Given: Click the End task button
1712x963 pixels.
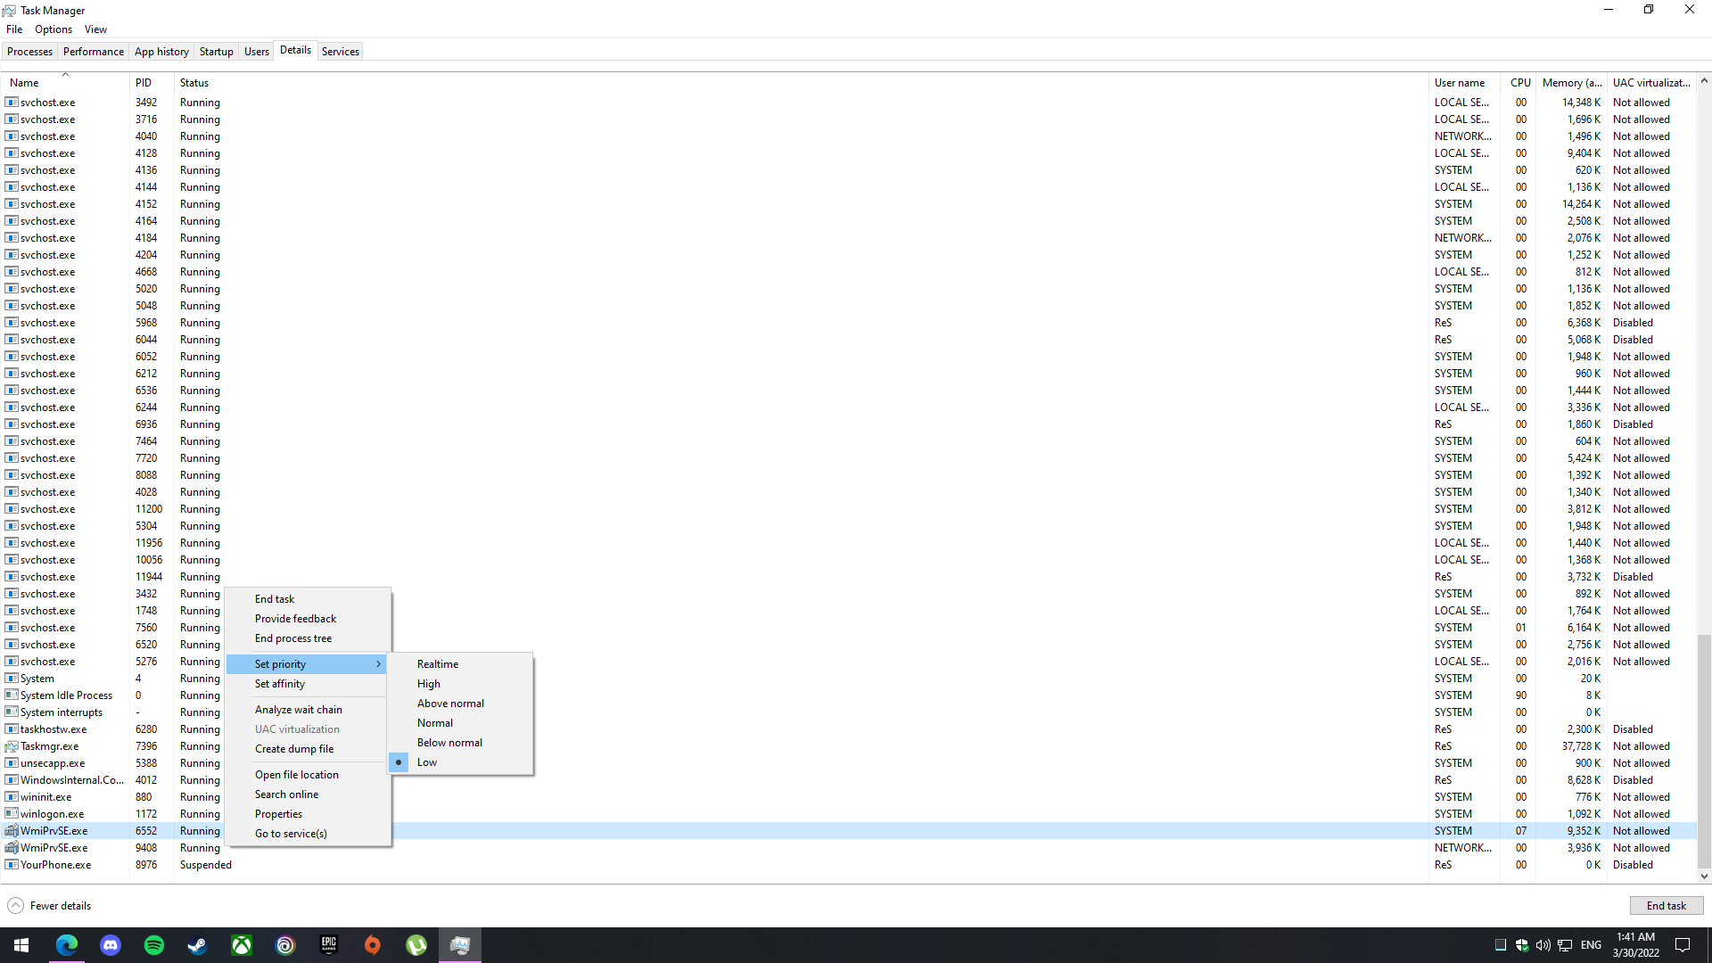Looking at the screenshot, I should 1666,906.
